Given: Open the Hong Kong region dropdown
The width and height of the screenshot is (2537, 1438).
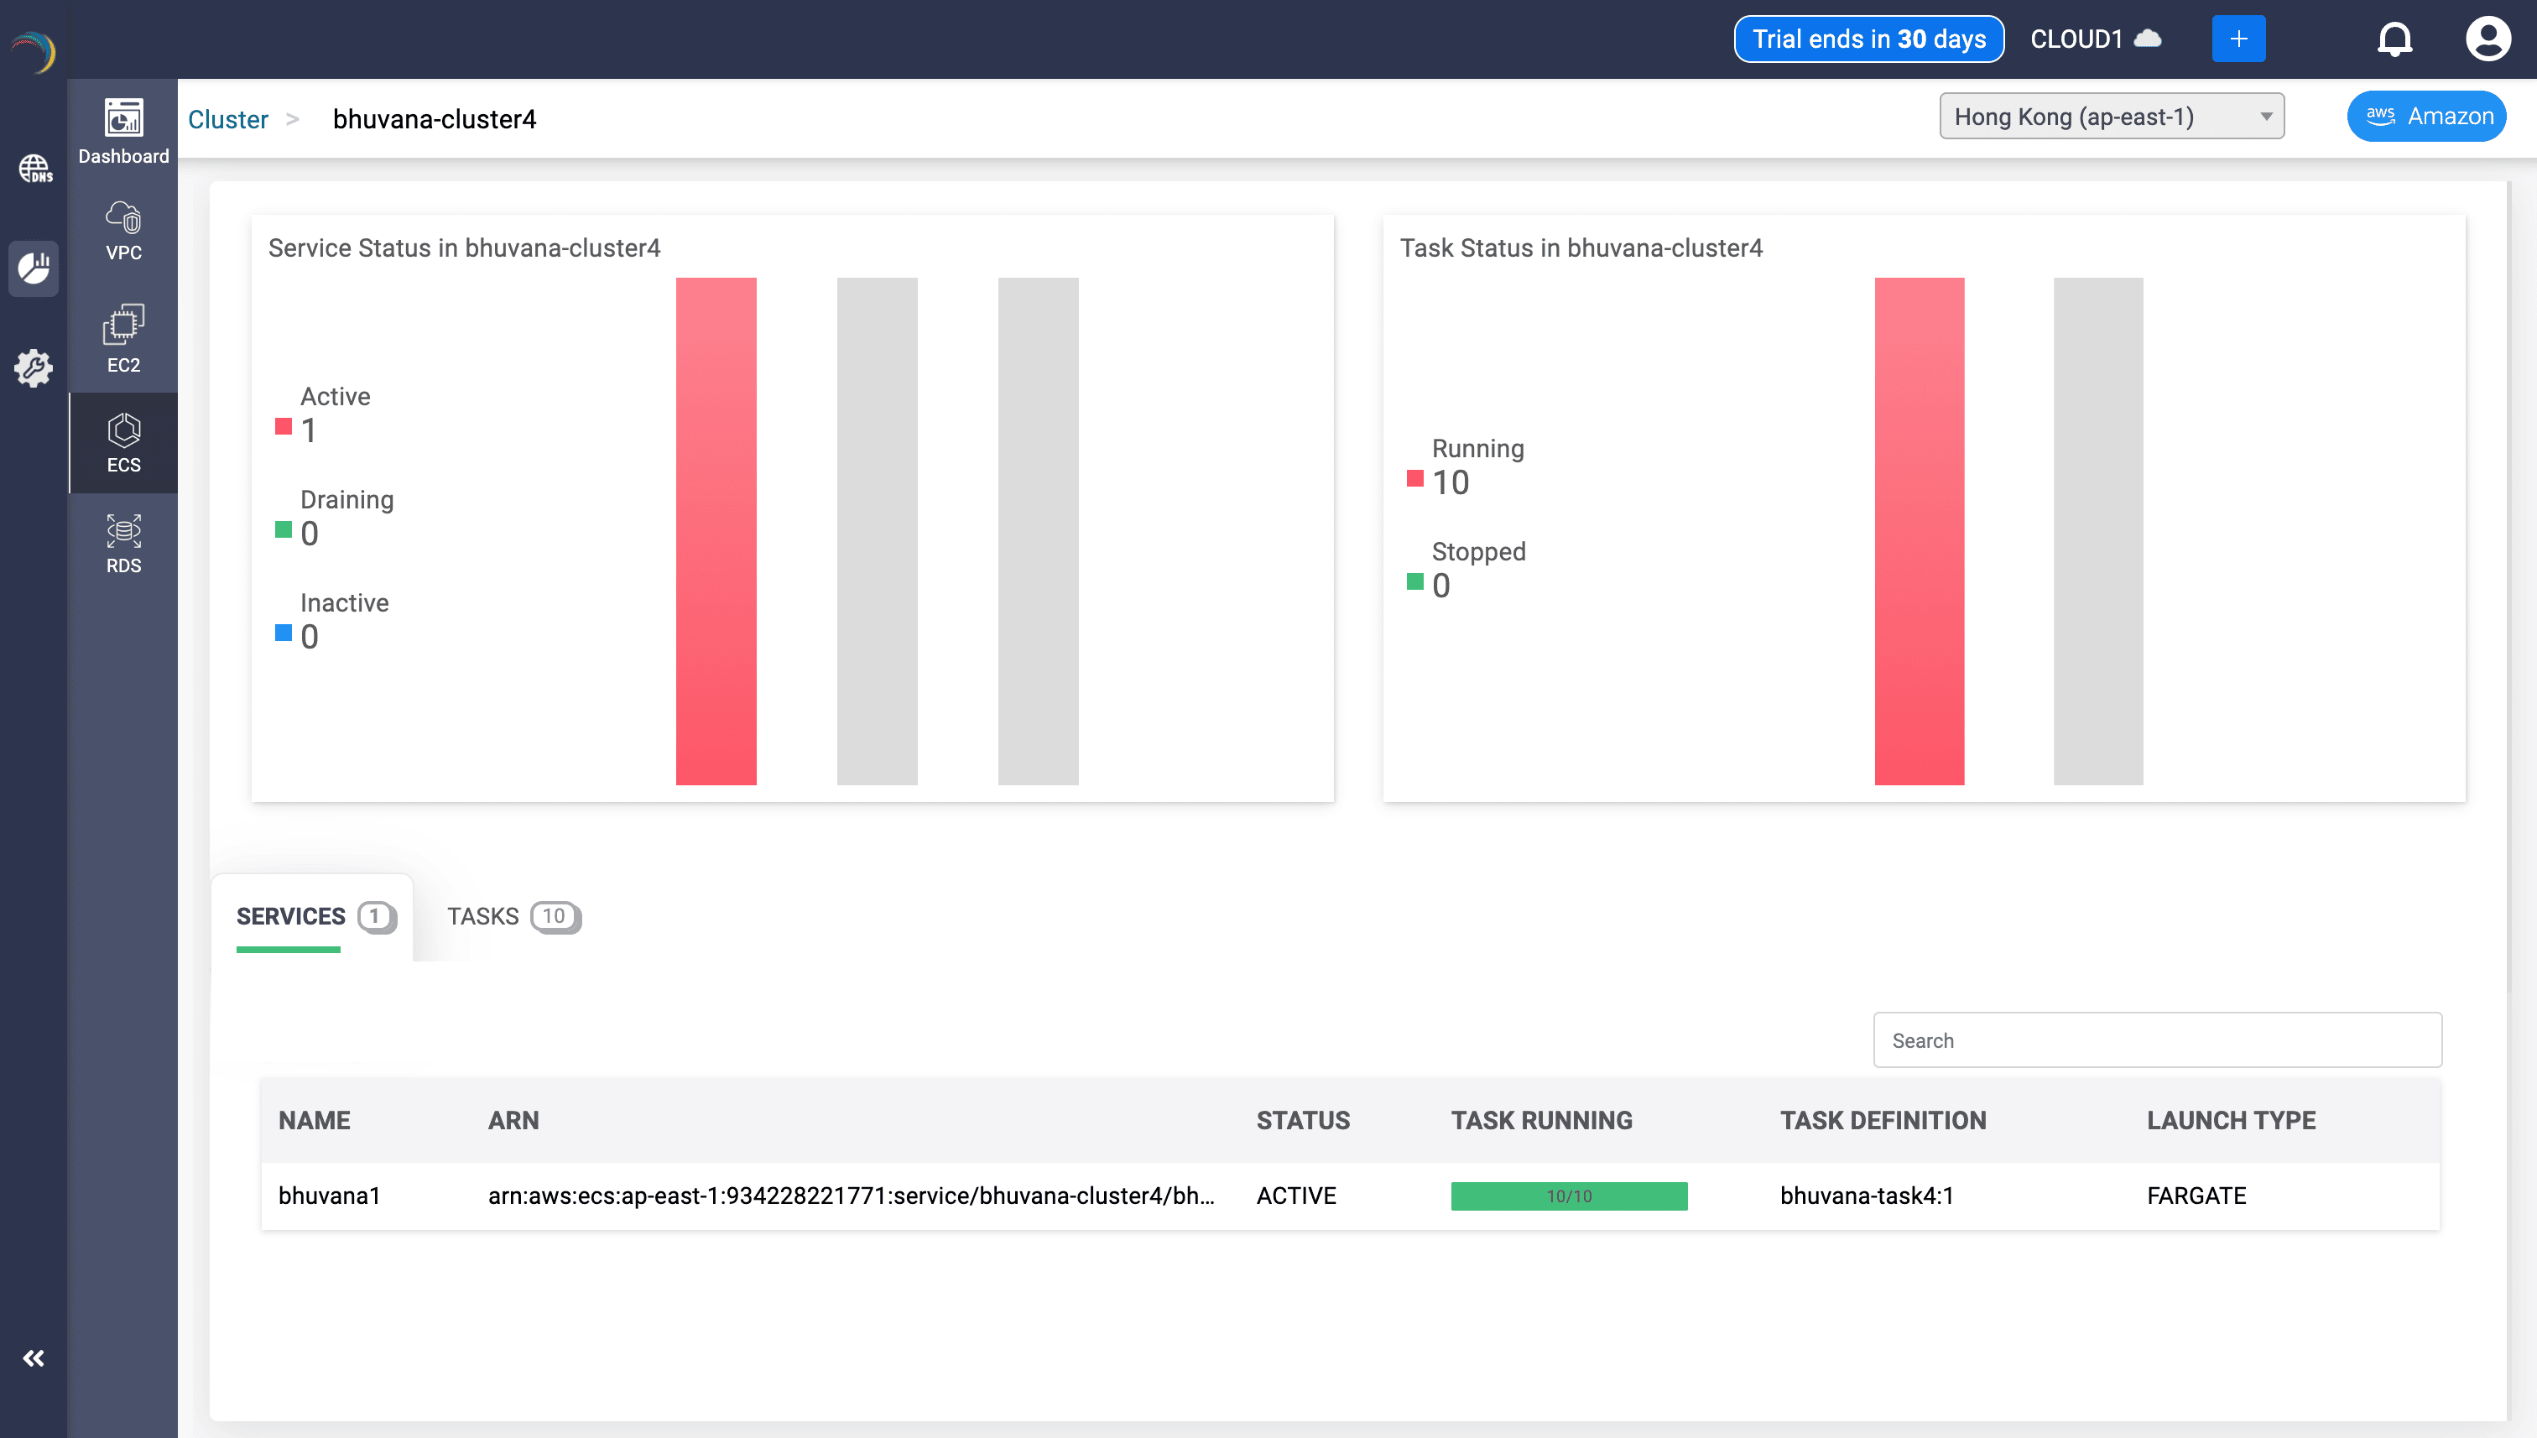Looking at the screenshot, I should [2110, 117].
